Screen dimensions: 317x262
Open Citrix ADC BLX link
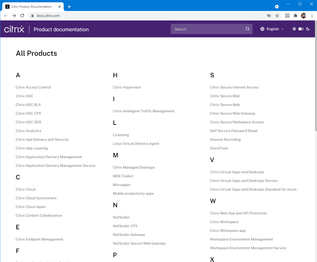pyautogui.click(x=28, y=105)
